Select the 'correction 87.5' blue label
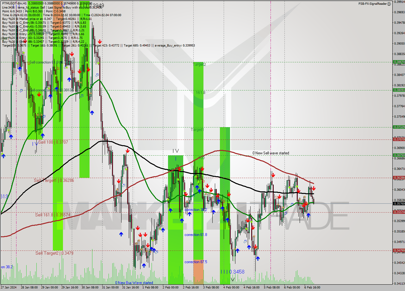405x291 pixels. (x=196, y=262)
